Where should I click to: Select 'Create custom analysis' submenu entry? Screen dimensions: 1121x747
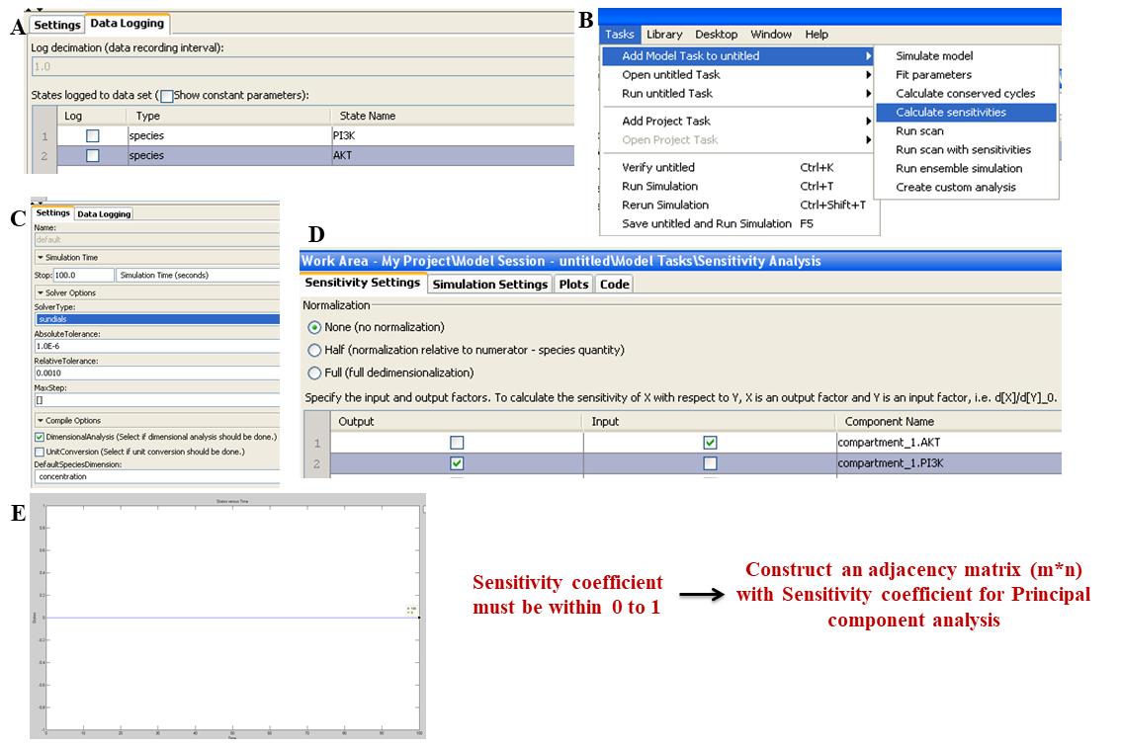966,187
